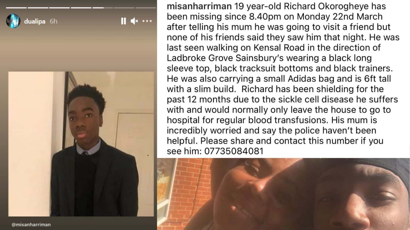Jump to the second story progress segment
The height and width of the screenshot is (230, 410).
coord(38,8)
